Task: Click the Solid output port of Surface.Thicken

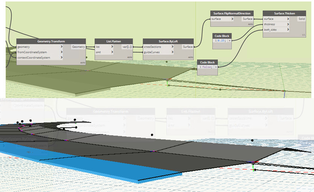Action: [x=302, y=19]
